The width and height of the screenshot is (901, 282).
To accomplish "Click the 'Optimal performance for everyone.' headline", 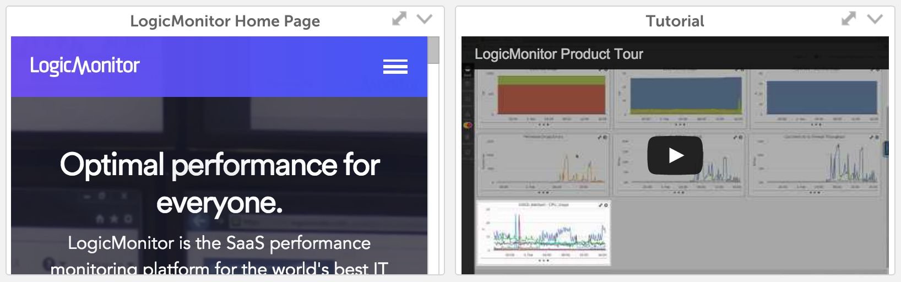I will [x=220, y=183].
